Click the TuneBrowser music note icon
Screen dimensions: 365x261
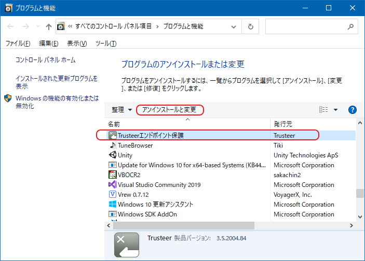pyautogui.click(x=113, y=146)
